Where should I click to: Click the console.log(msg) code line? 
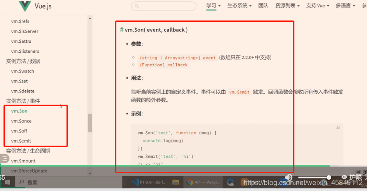click(x=163, y=141)
